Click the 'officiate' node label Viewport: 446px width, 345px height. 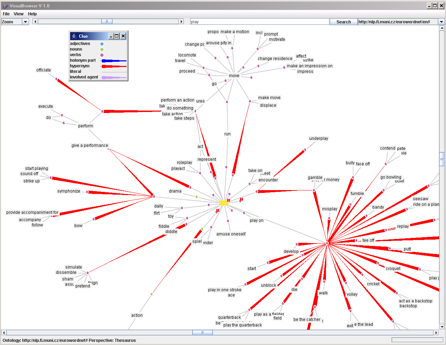(x=44, y=70)
